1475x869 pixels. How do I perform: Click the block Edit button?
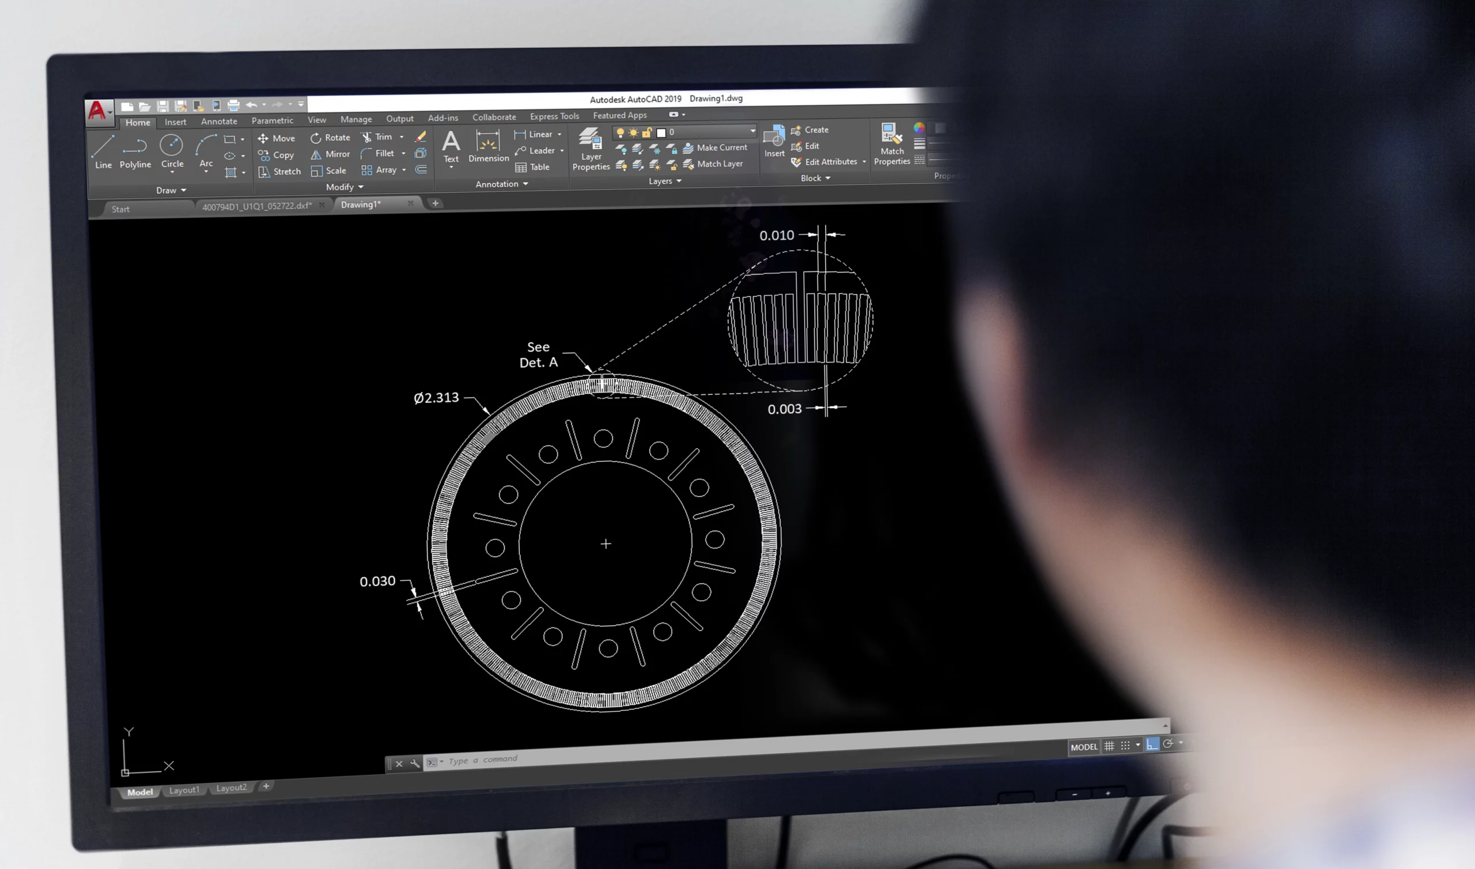804,146
